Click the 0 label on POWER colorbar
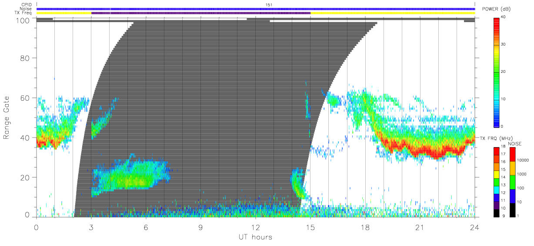534x246 pixels. (x=502, y=126)
